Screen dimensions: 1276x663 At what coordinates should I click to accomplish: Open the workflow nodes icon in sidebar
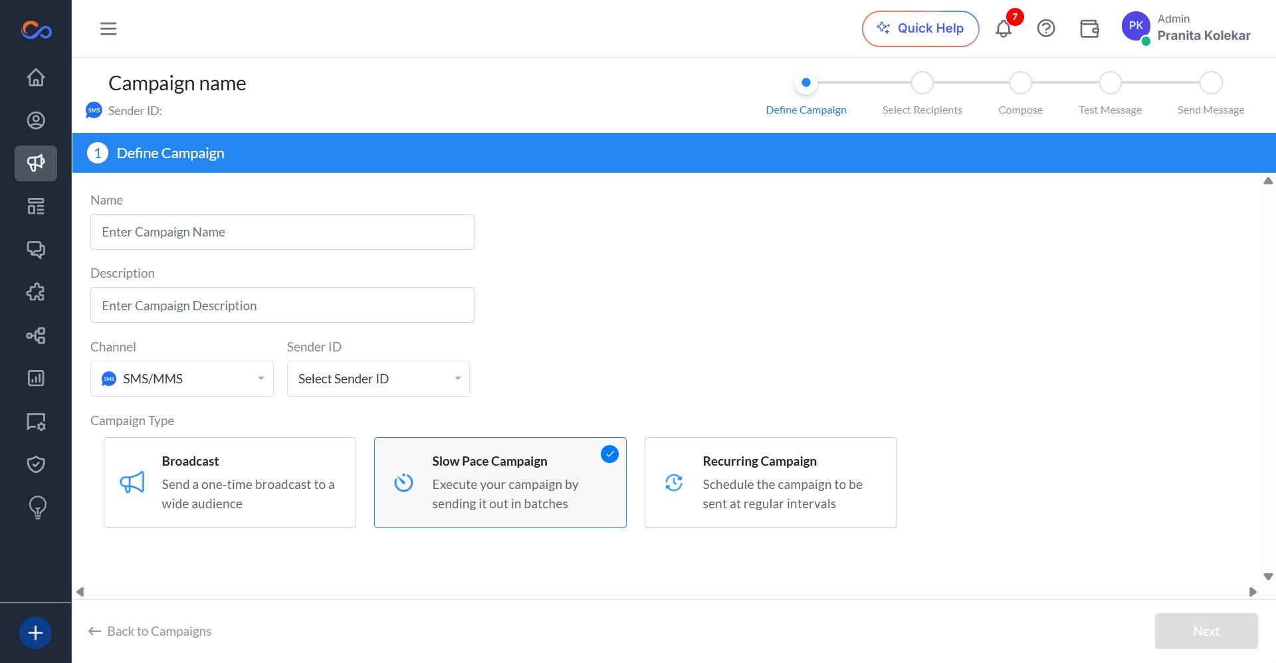coord(36,335)
